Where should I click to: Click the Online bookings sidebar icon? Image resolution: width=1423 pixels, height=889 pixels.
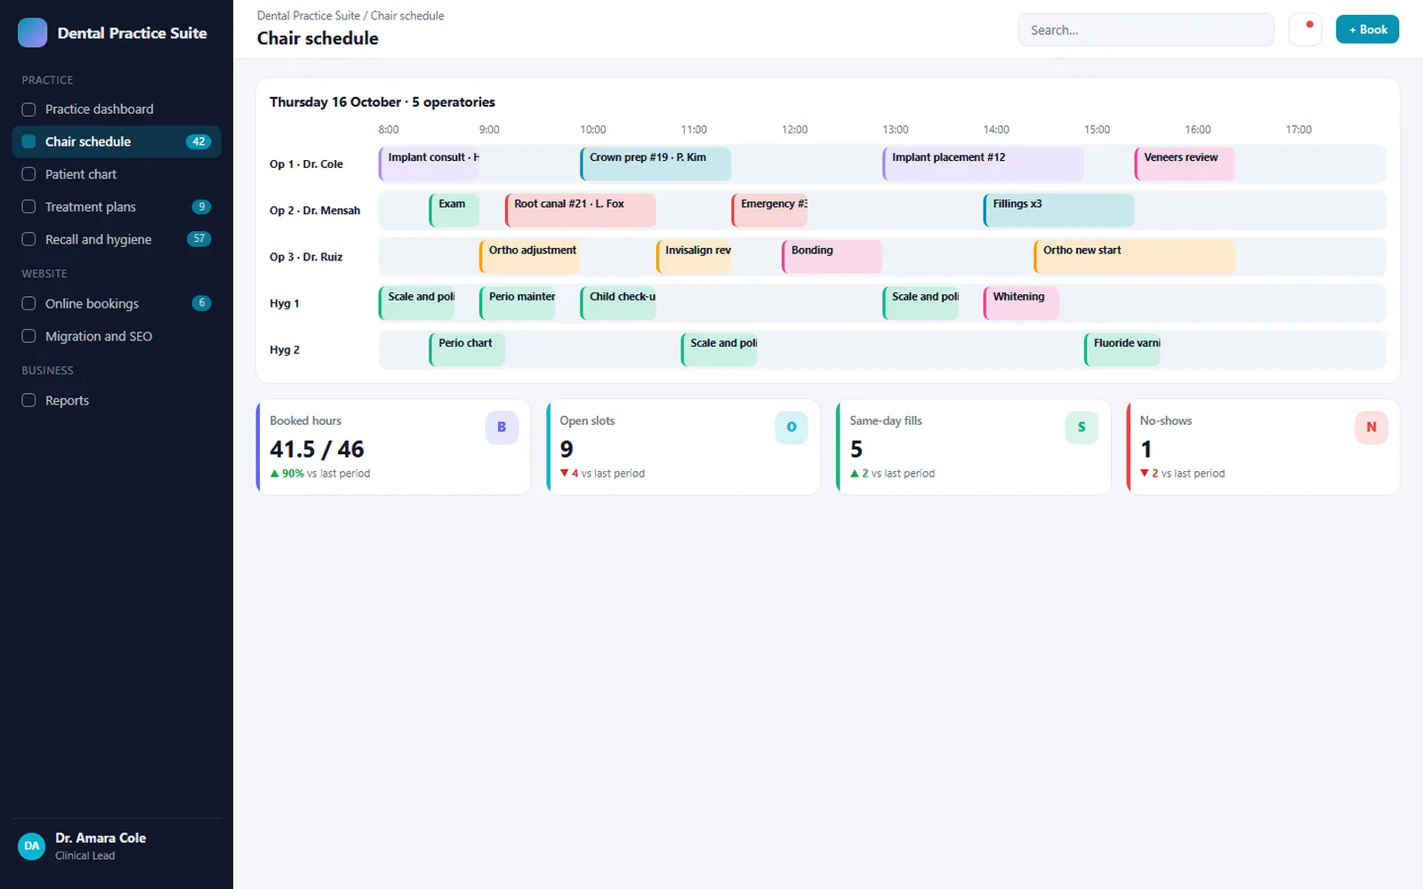[28, 303]
